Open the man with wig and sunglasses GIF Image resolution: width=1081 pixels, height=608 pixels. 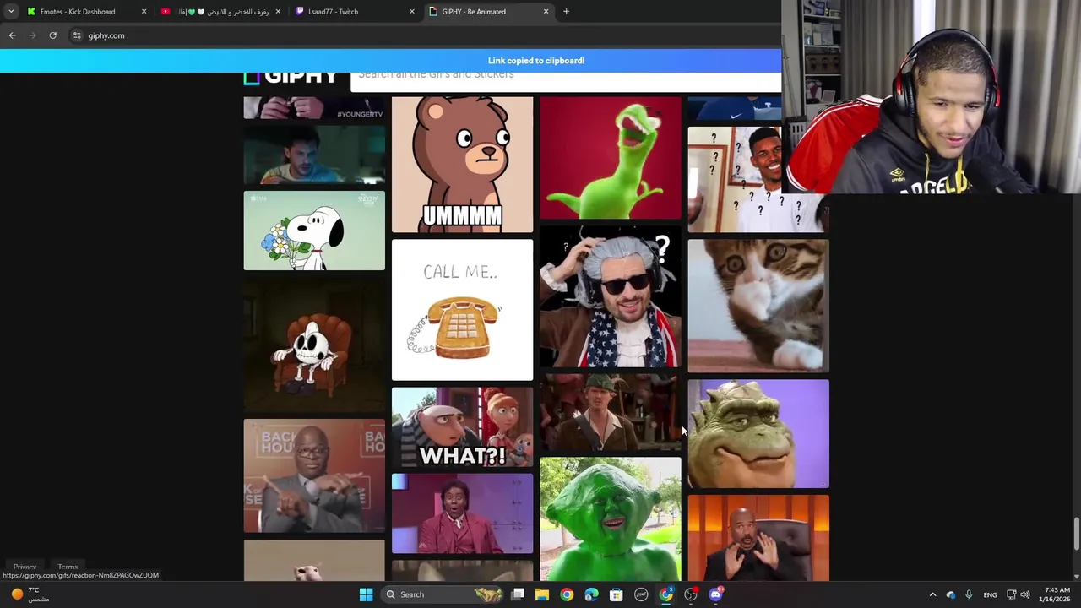(610, 297)
